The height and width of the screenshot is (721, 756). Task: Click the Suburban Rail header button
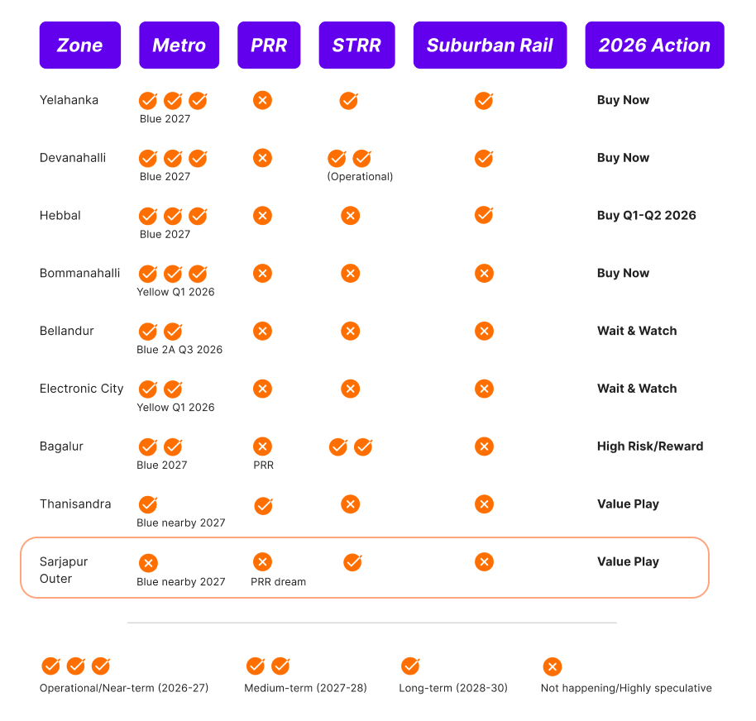(x=490, y=45)
